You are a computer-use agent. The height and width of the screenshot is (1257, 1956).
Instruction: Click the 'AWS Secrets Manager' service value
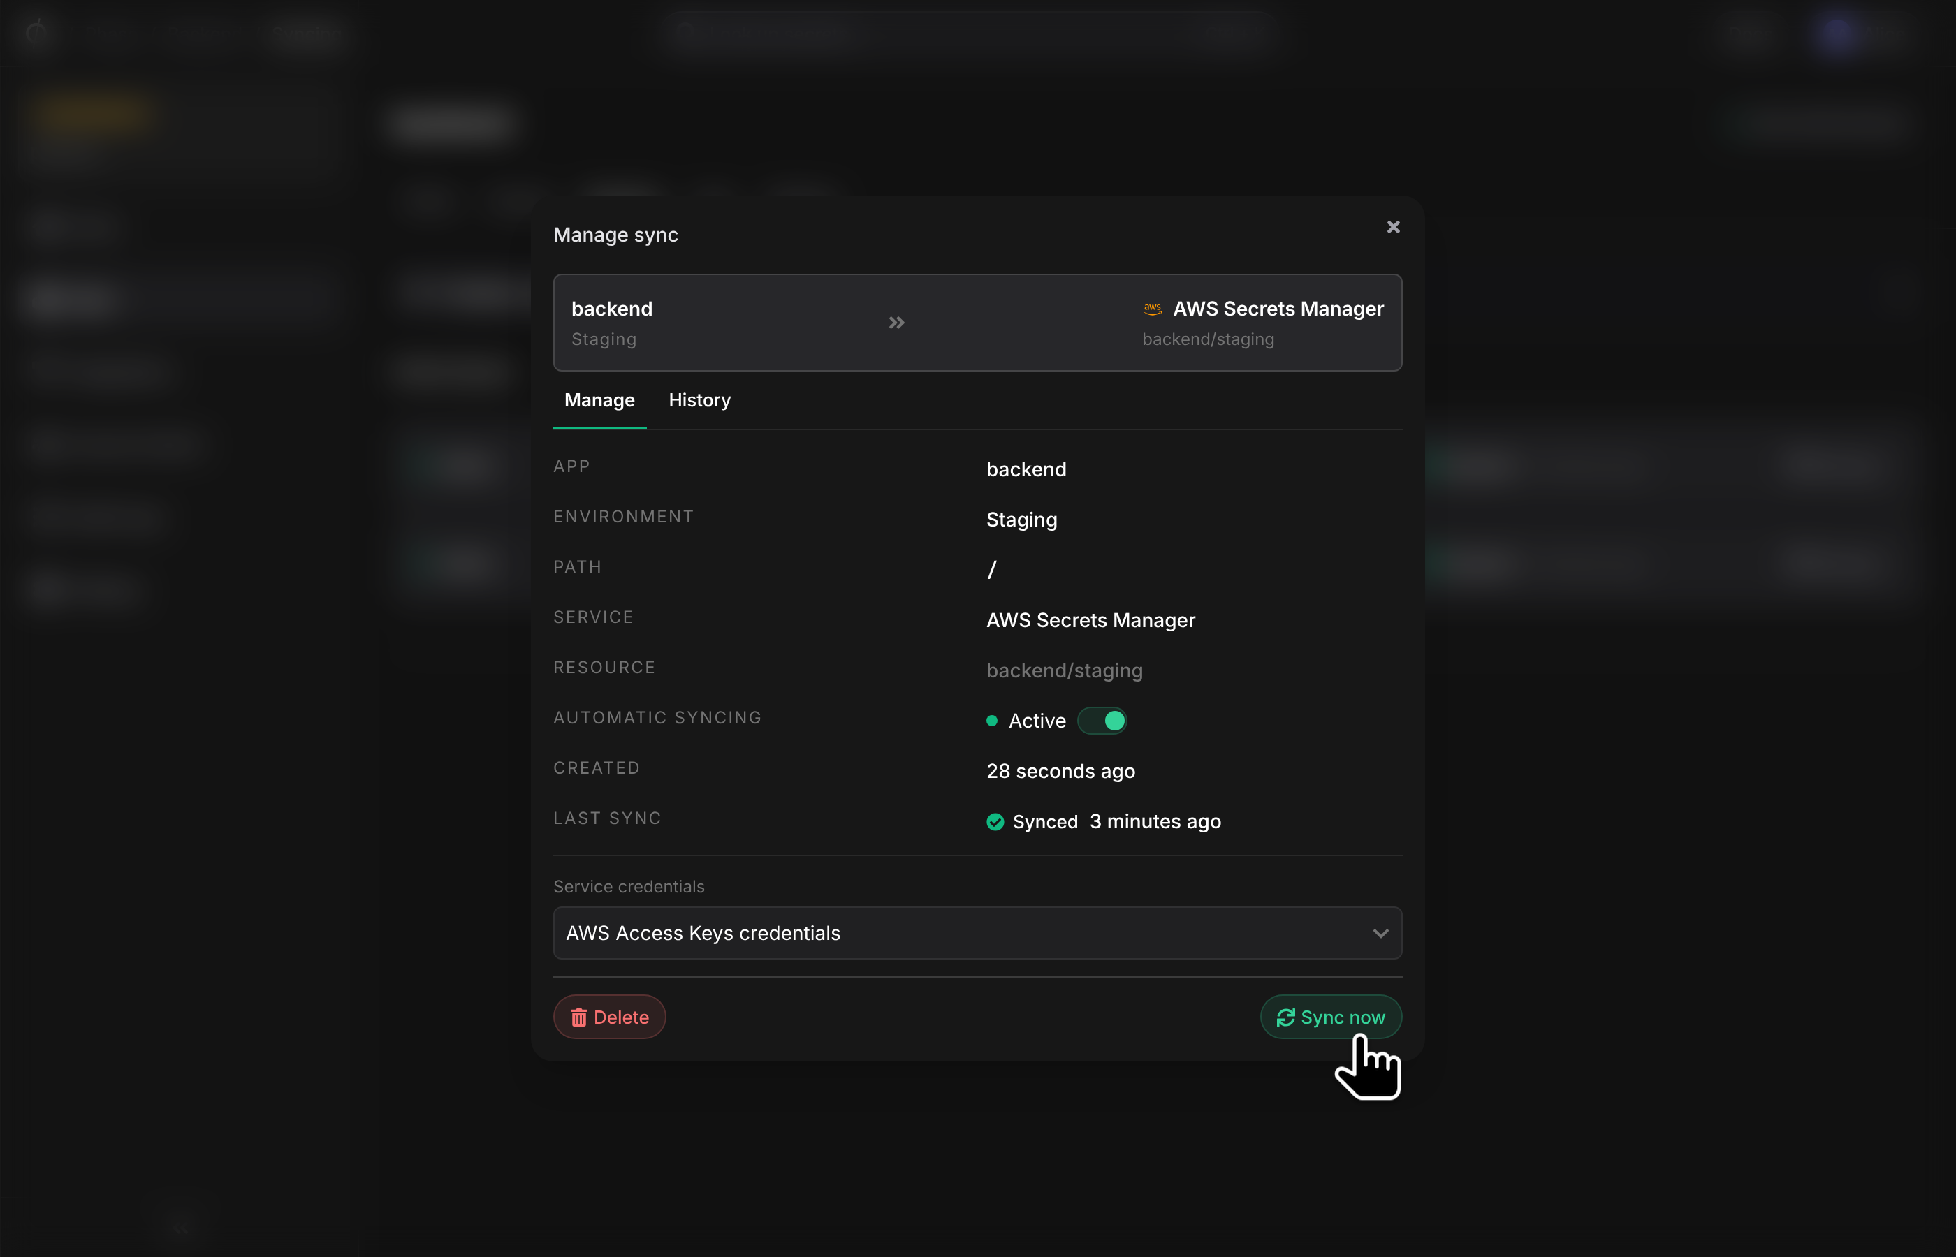[x=1090, y=620]
